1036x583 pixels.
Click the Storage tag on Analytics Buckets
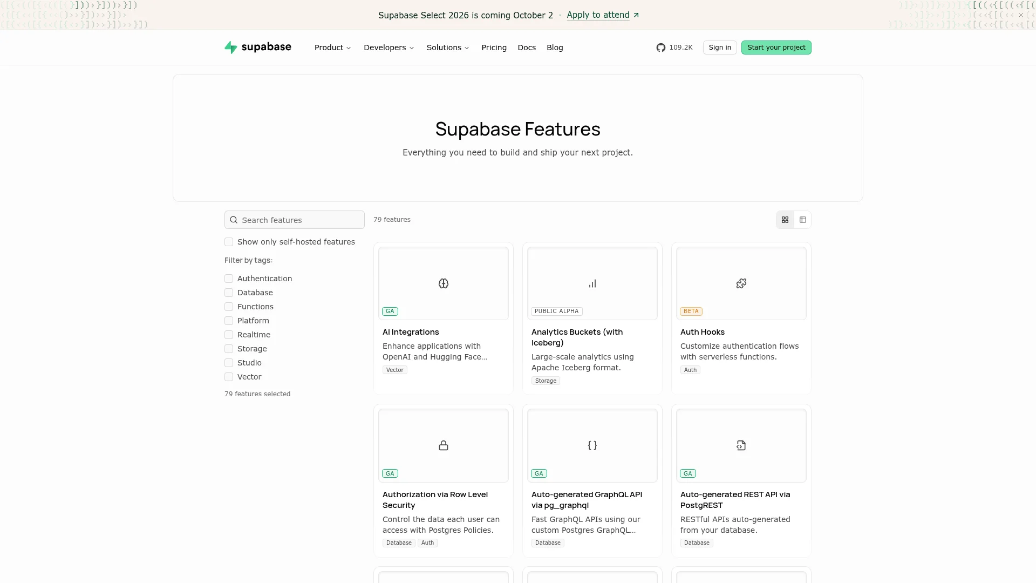coord(546,381)
